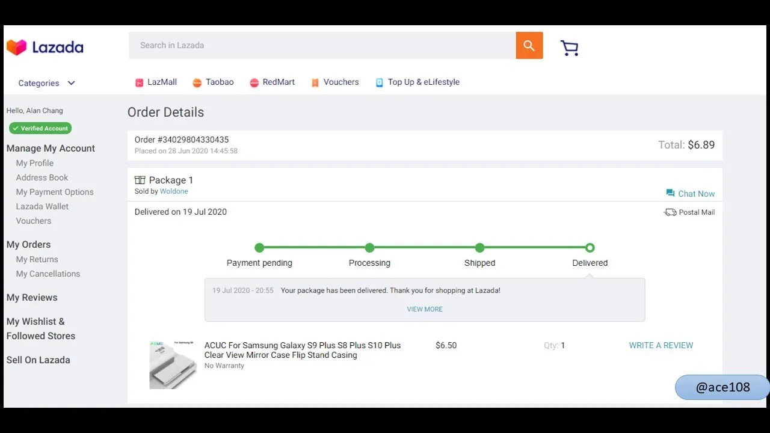This screenshot has height=433, width=770.
Task: Click the Delivered progress step dot
Action: pyautogui.click(x=590, y=248)
